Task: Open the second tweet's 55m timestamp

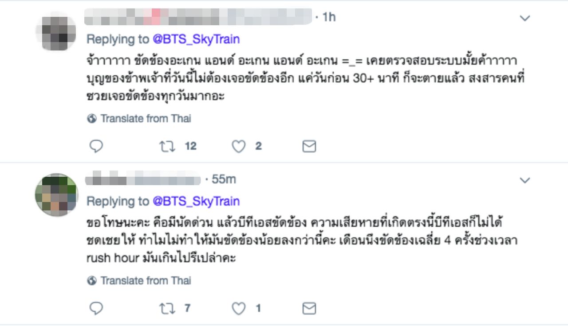Action: tap(224, 179)
